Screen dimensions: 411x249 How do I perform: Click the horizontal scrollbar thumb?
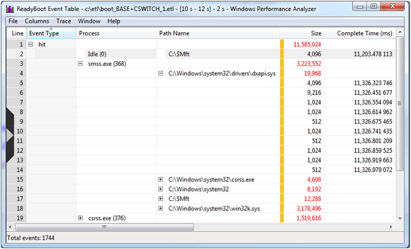click(104, 227)
